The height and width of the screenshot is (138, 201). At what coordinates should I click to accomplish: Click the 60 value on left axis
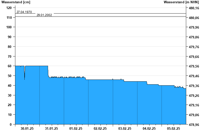coord(10,66)
